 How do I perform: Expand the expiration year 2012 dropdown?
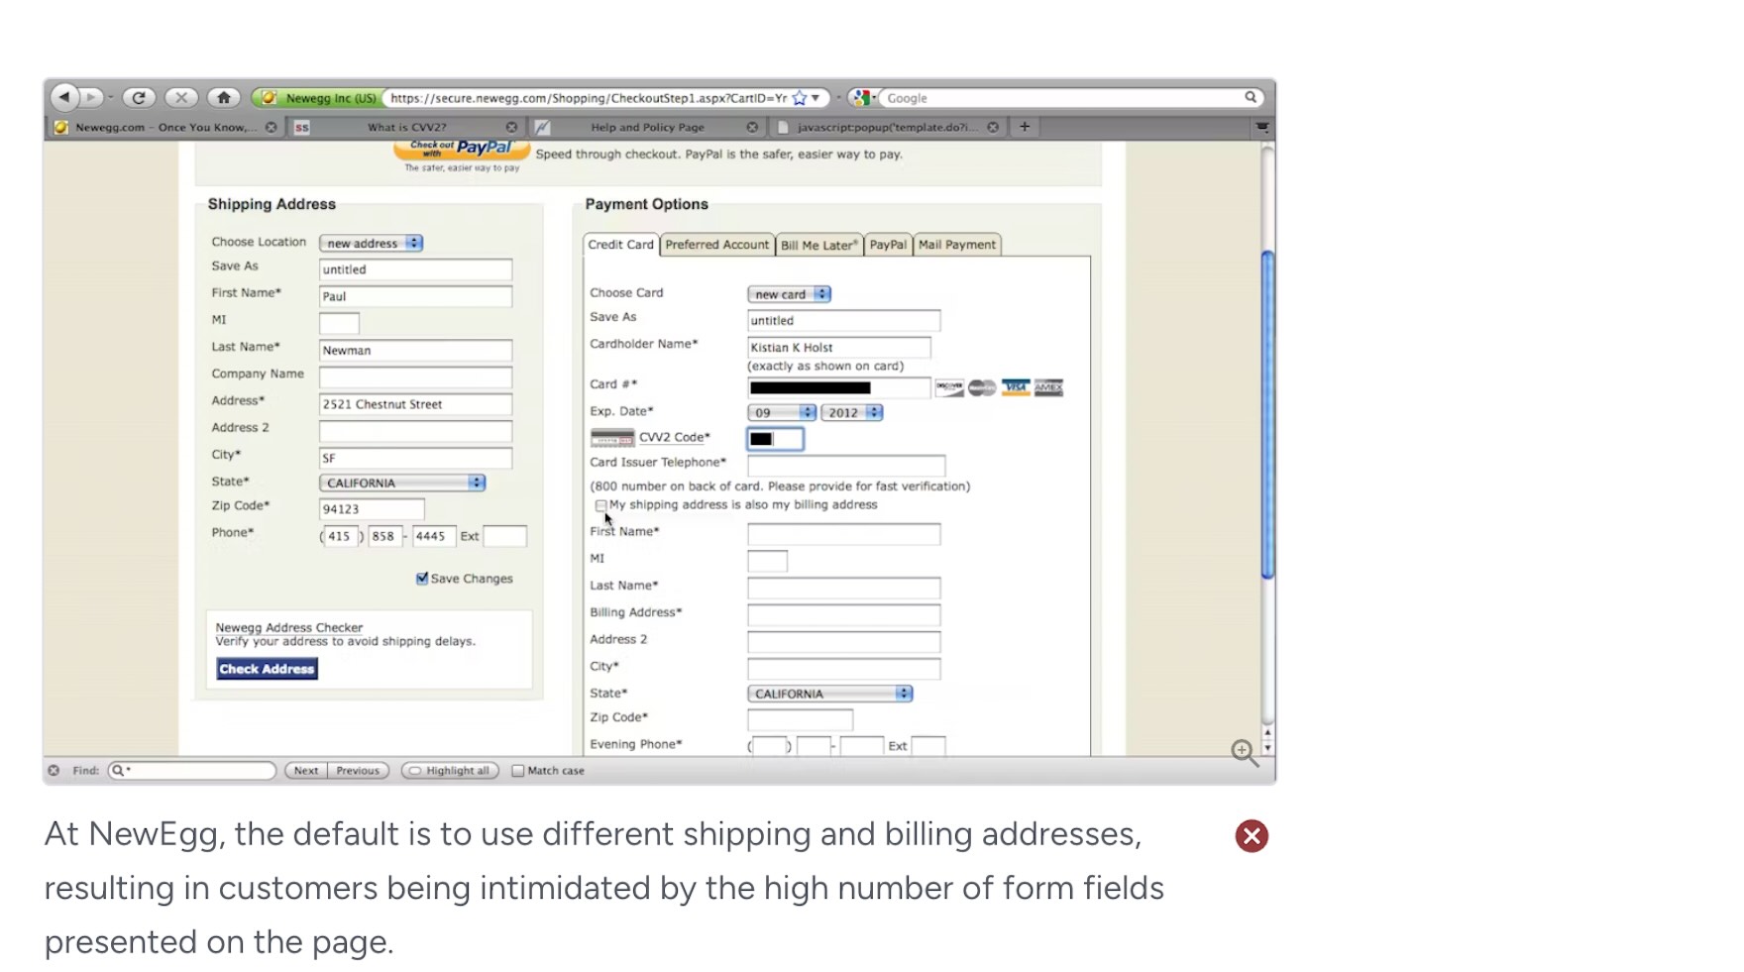(851, 413)
